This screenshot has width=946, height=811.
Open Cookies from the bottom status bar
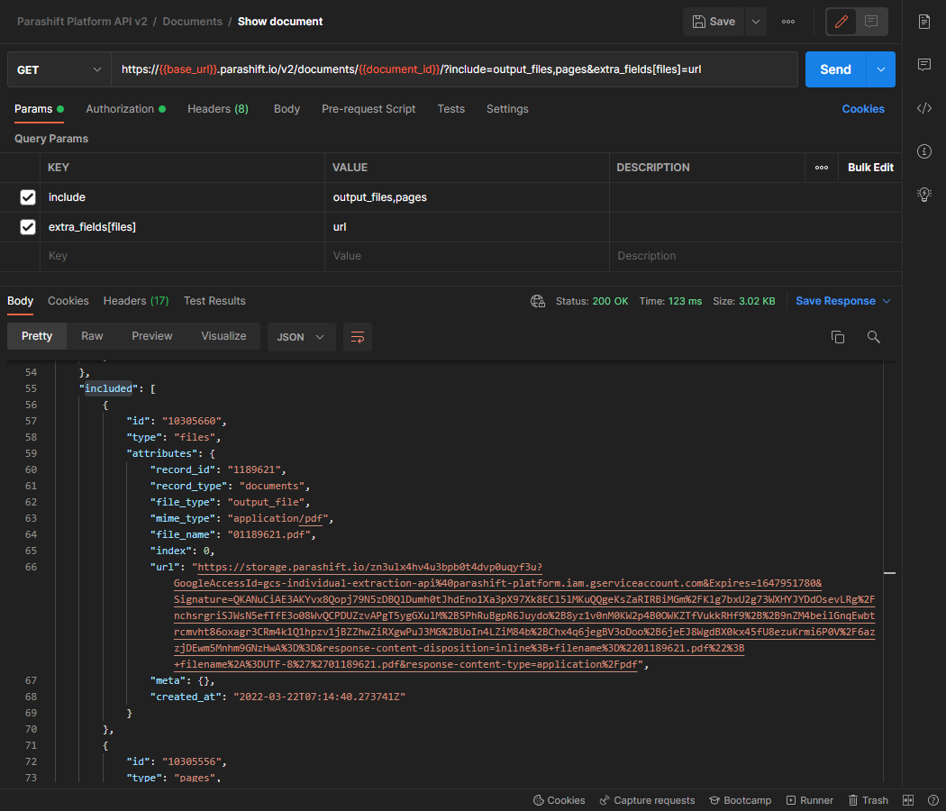click(x=559, y=800)
